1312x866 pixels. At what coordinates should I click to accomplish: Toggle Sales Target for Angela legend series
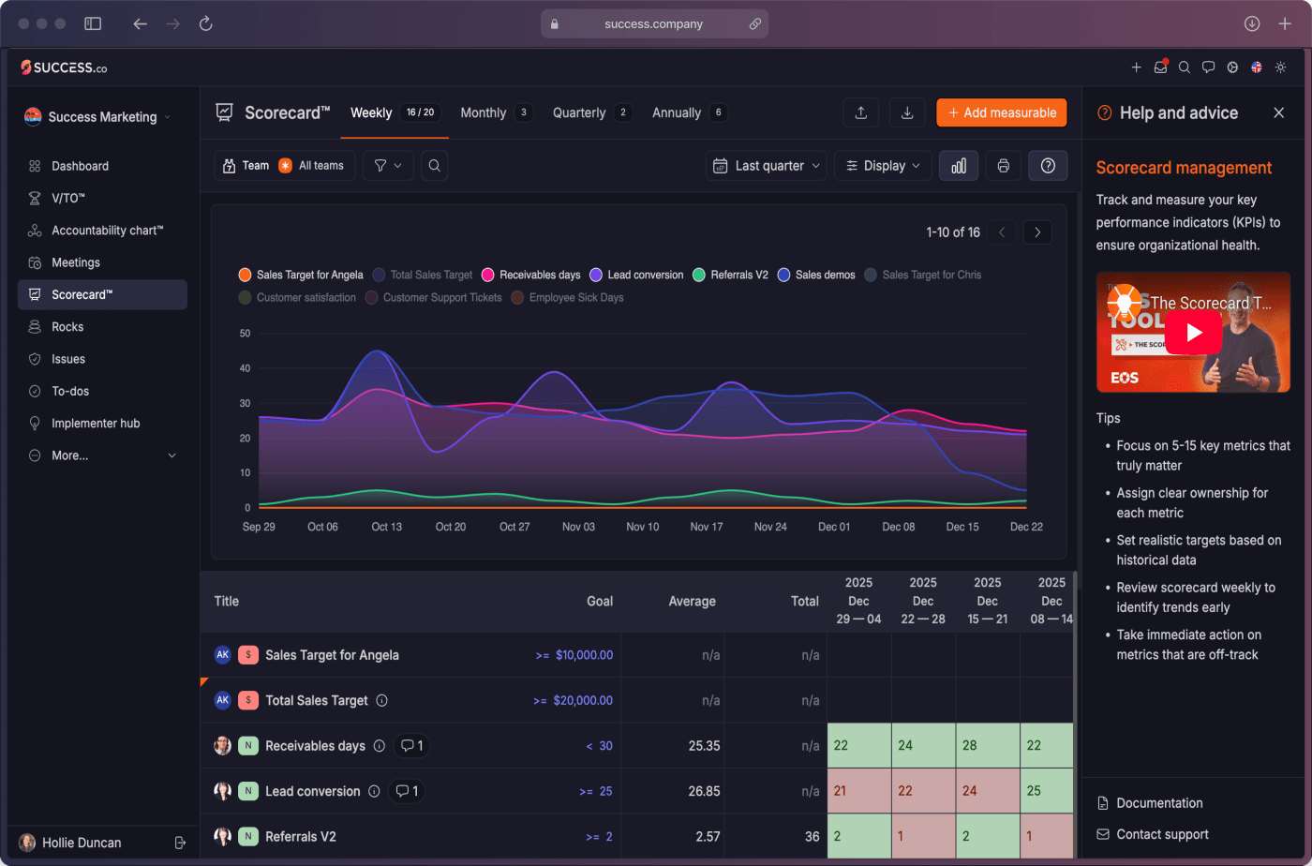pos(301,275)
